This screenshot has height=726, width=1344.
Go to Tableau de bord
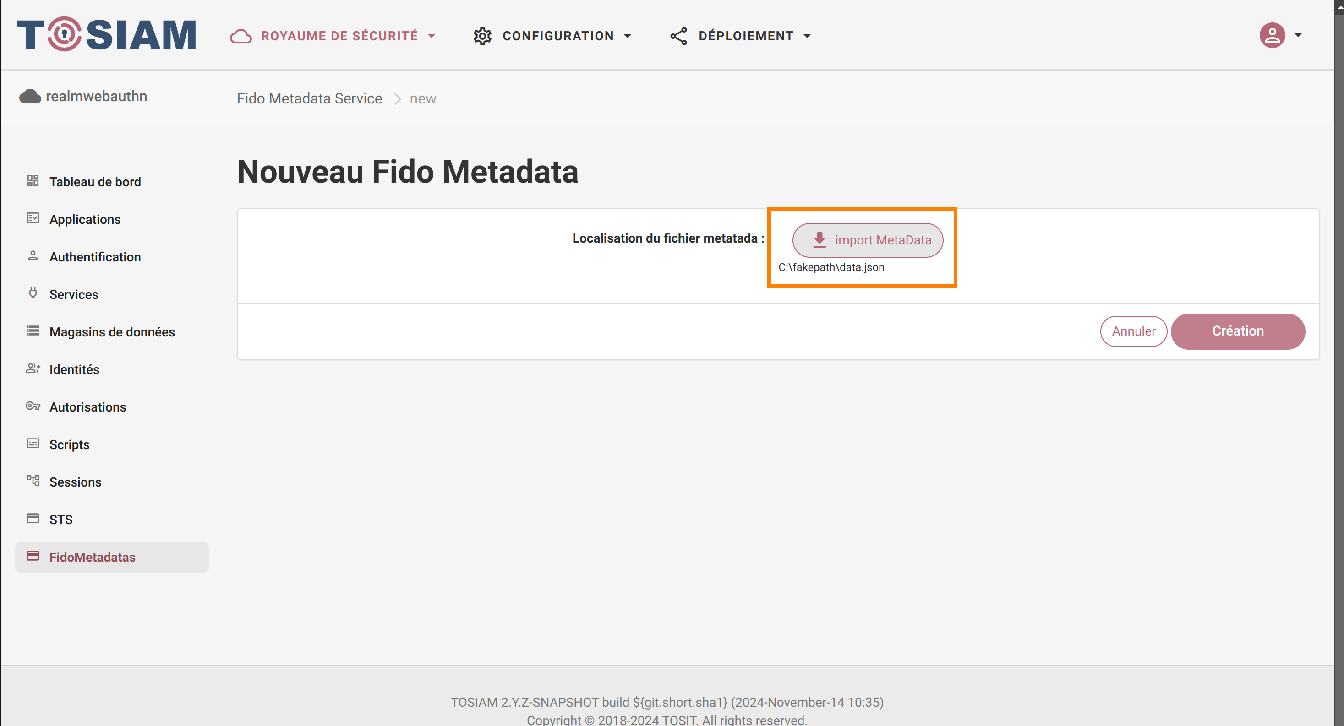pos(112,181)
